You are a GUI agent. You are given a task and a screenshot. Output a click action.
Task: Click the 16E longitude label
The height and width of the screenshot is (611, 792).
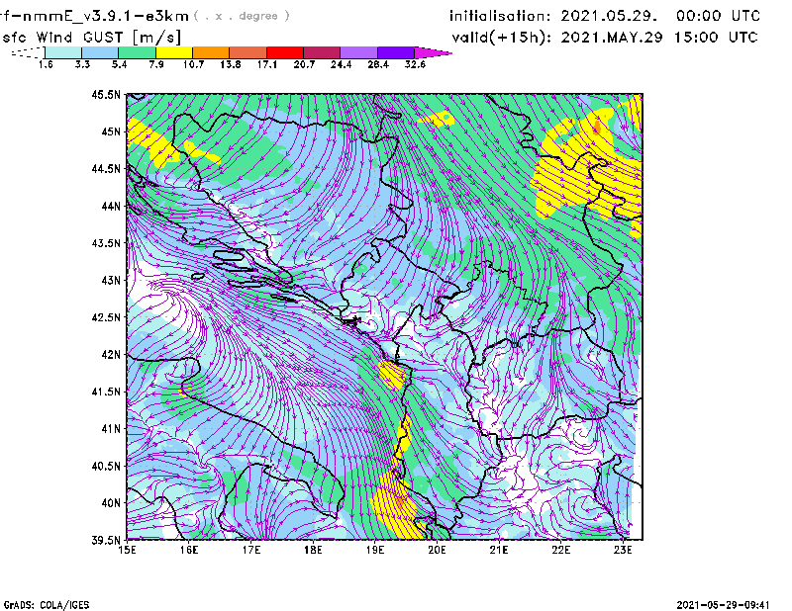189,550
